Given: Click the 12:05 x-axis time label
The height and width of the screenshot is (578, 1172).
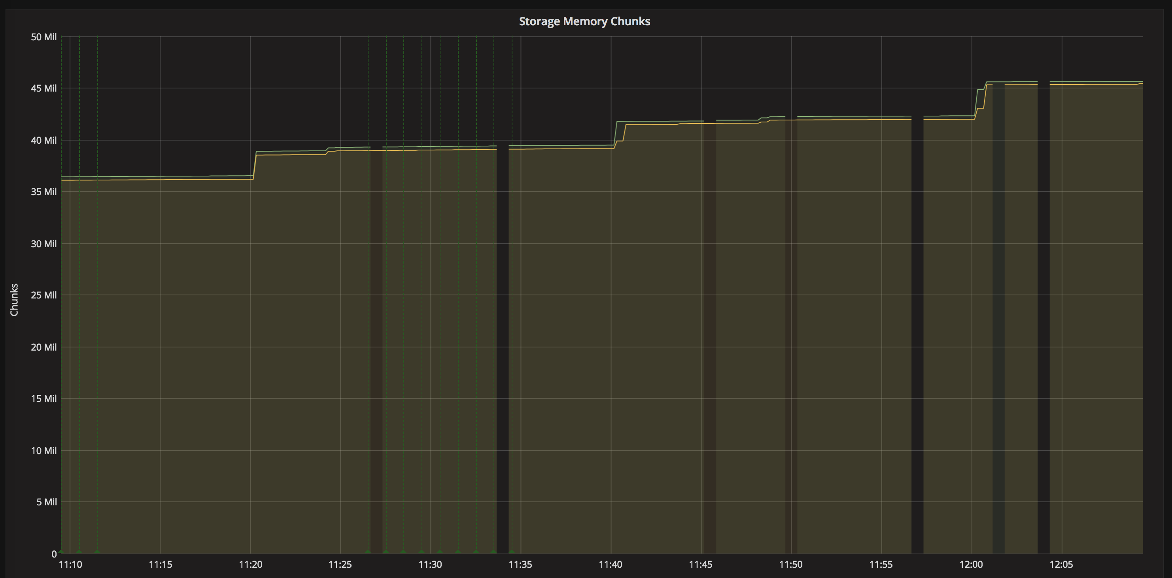Looking at the screenshot, I should point(1061,564).
